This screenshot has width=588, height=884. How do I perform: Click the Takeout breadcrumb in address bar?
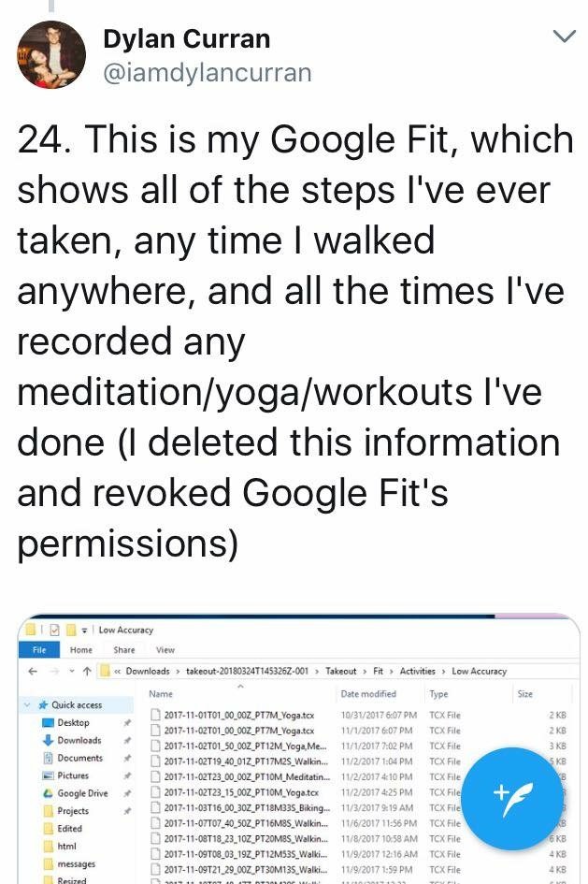(341, 671)
